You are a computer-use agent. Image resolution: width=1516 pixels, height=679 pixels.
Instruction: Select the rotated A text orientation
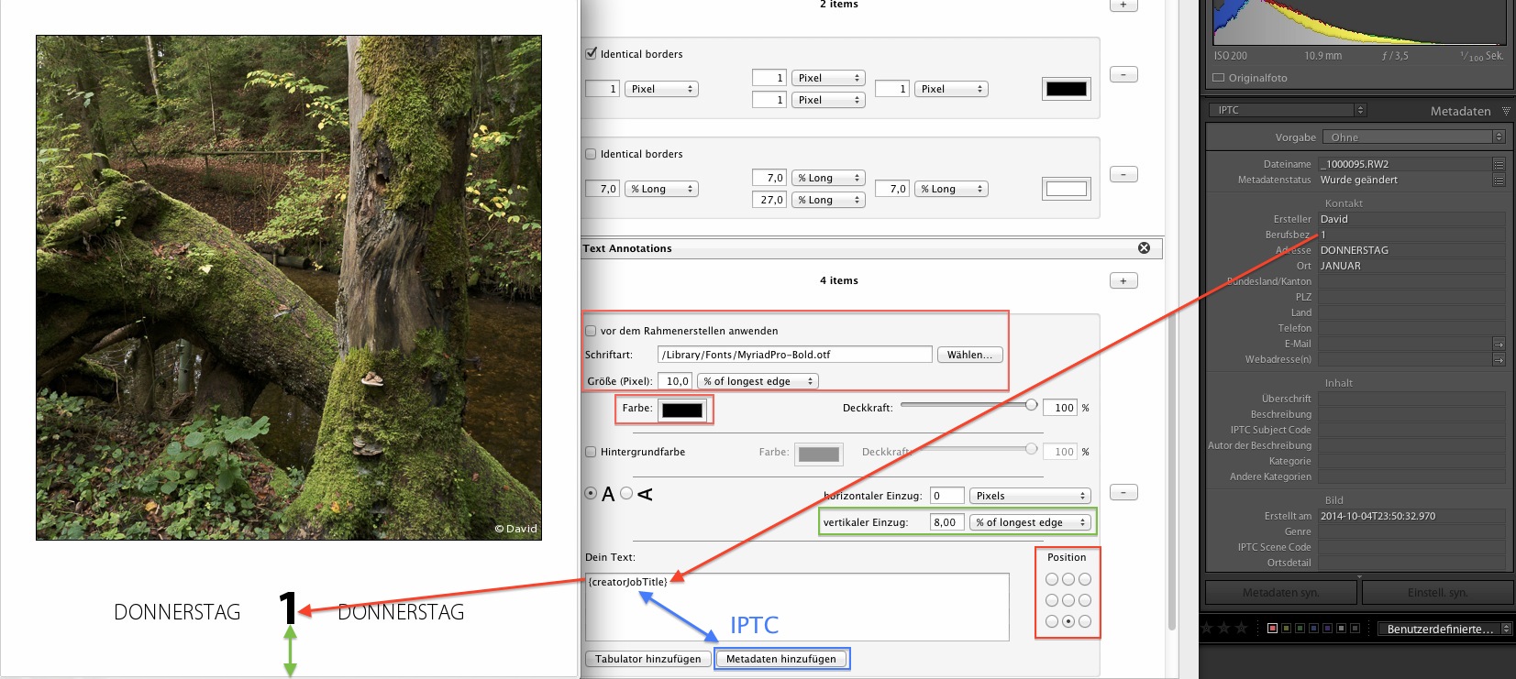[x=626, y=493]
